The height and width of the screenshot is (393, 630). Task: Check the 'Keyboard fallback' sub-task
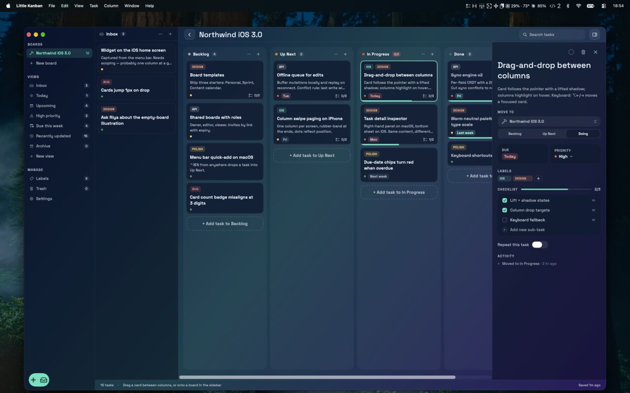(504, 220)
